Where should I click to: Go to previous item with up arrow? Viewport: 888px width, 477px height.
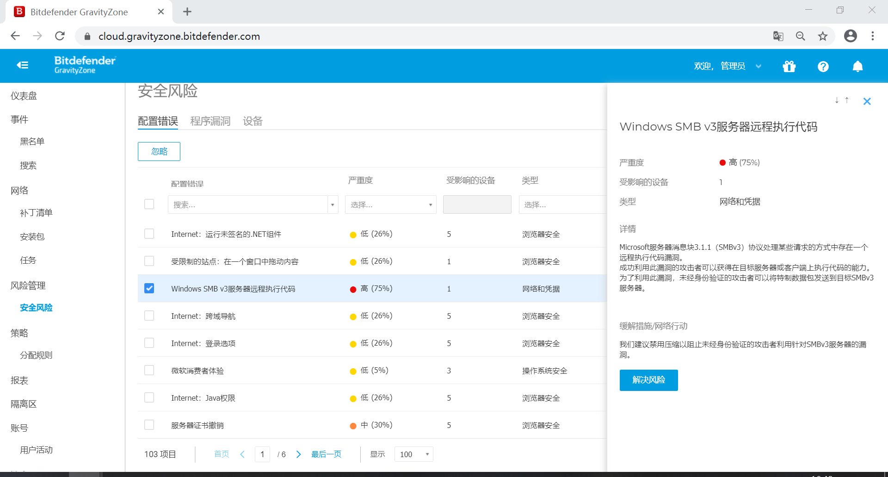847,100
